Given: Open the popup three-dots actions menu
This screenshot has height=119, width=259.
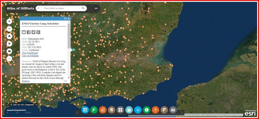Looking at the screenshot, I should point(65,81).
